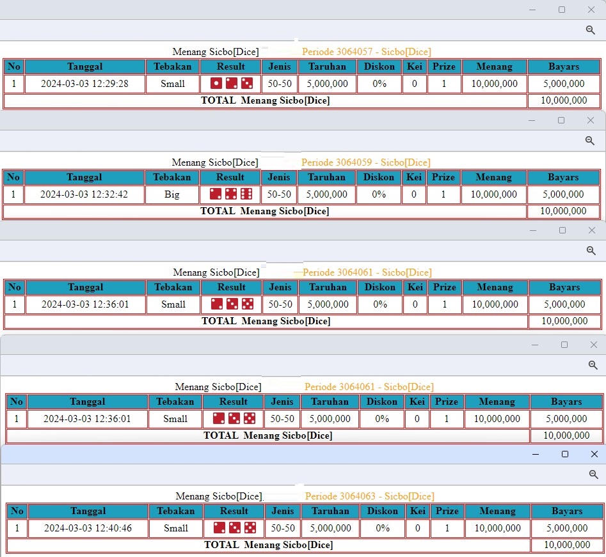Open the 'Periode 3064063 - Sicbo[Dice]' link
Image resolution: width=606 pixels, height=557 pixels.
(x=369, y=496)
